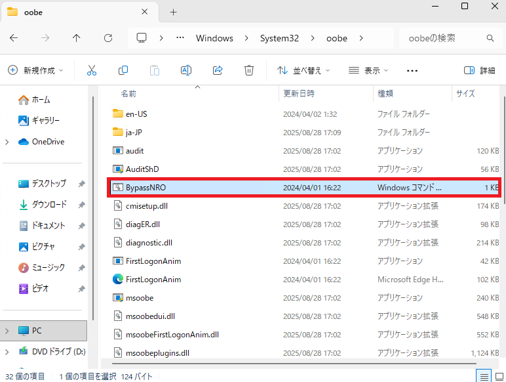Viewport: 506px width, 382px height.
Task: Open the 並べ替え sort dropdown
Action: (303, 70)
